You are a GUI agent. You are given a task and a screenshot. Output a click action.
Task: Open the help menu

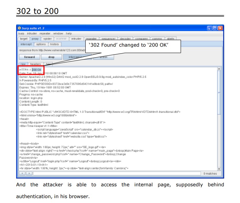point(69,33)
